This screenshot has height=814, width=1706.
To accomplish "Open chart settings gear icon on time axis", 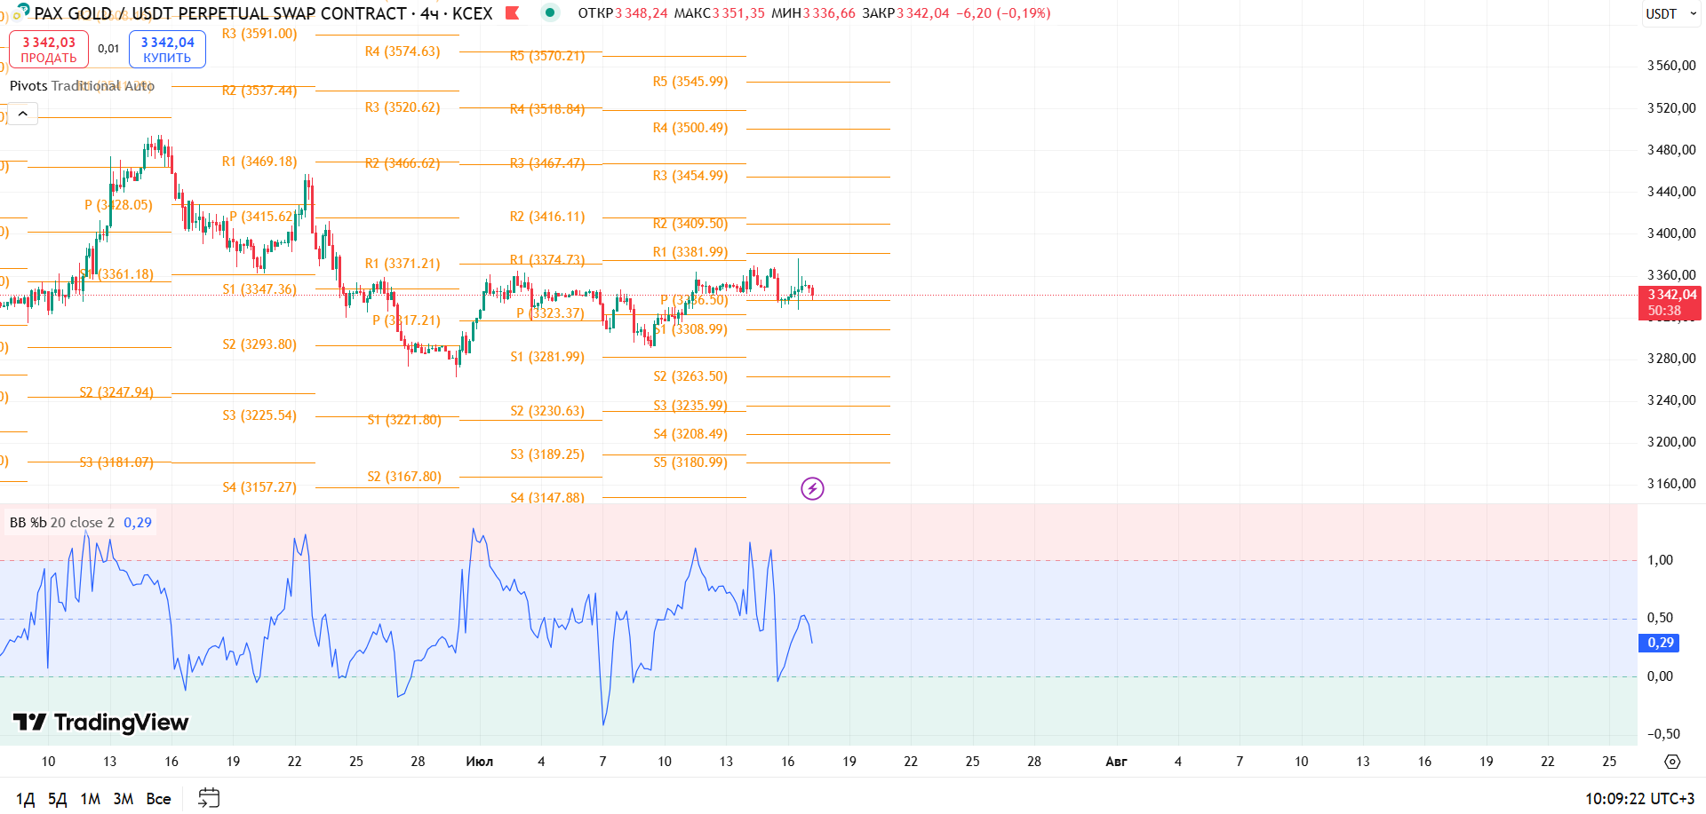I will point(1672,762).
